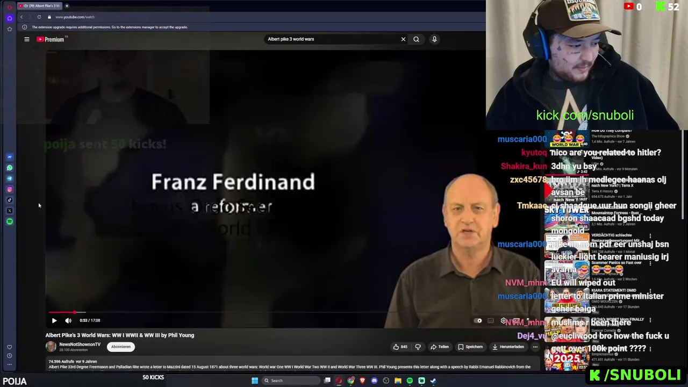Image resolution: width=688 pixels, height=387 pixels.
Task: Open options for the VERDÄCHTIG schlechte video
Action: [650, 236]
